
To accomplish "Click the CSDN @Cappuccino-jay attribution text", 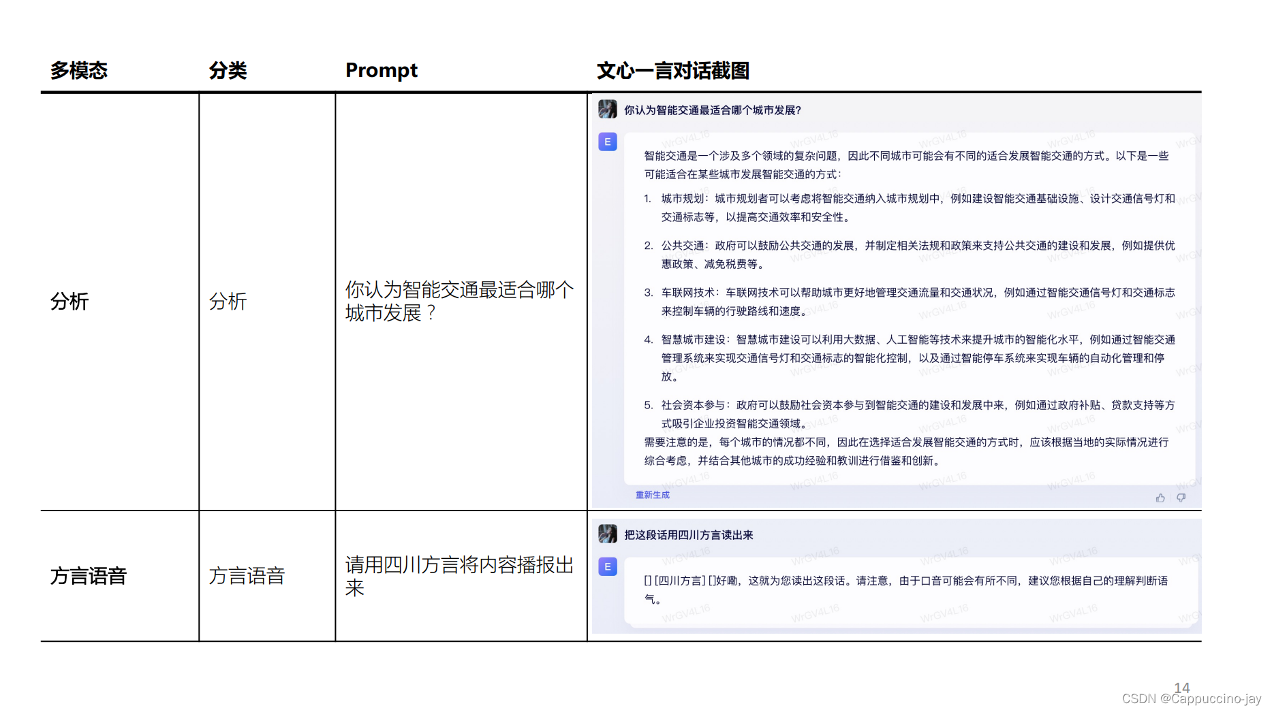I will click(1192, 699).
